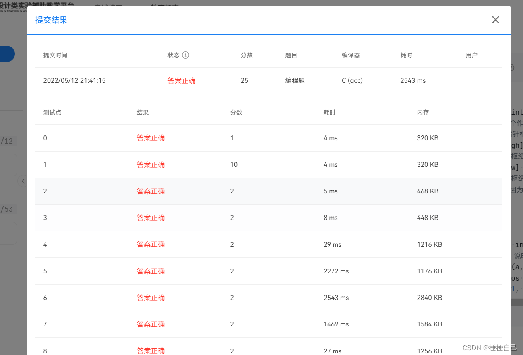The width and height of the screenshot is (523, 355).
Task: Click 答案正确 result for test point 6
Action: click(151, 298)
